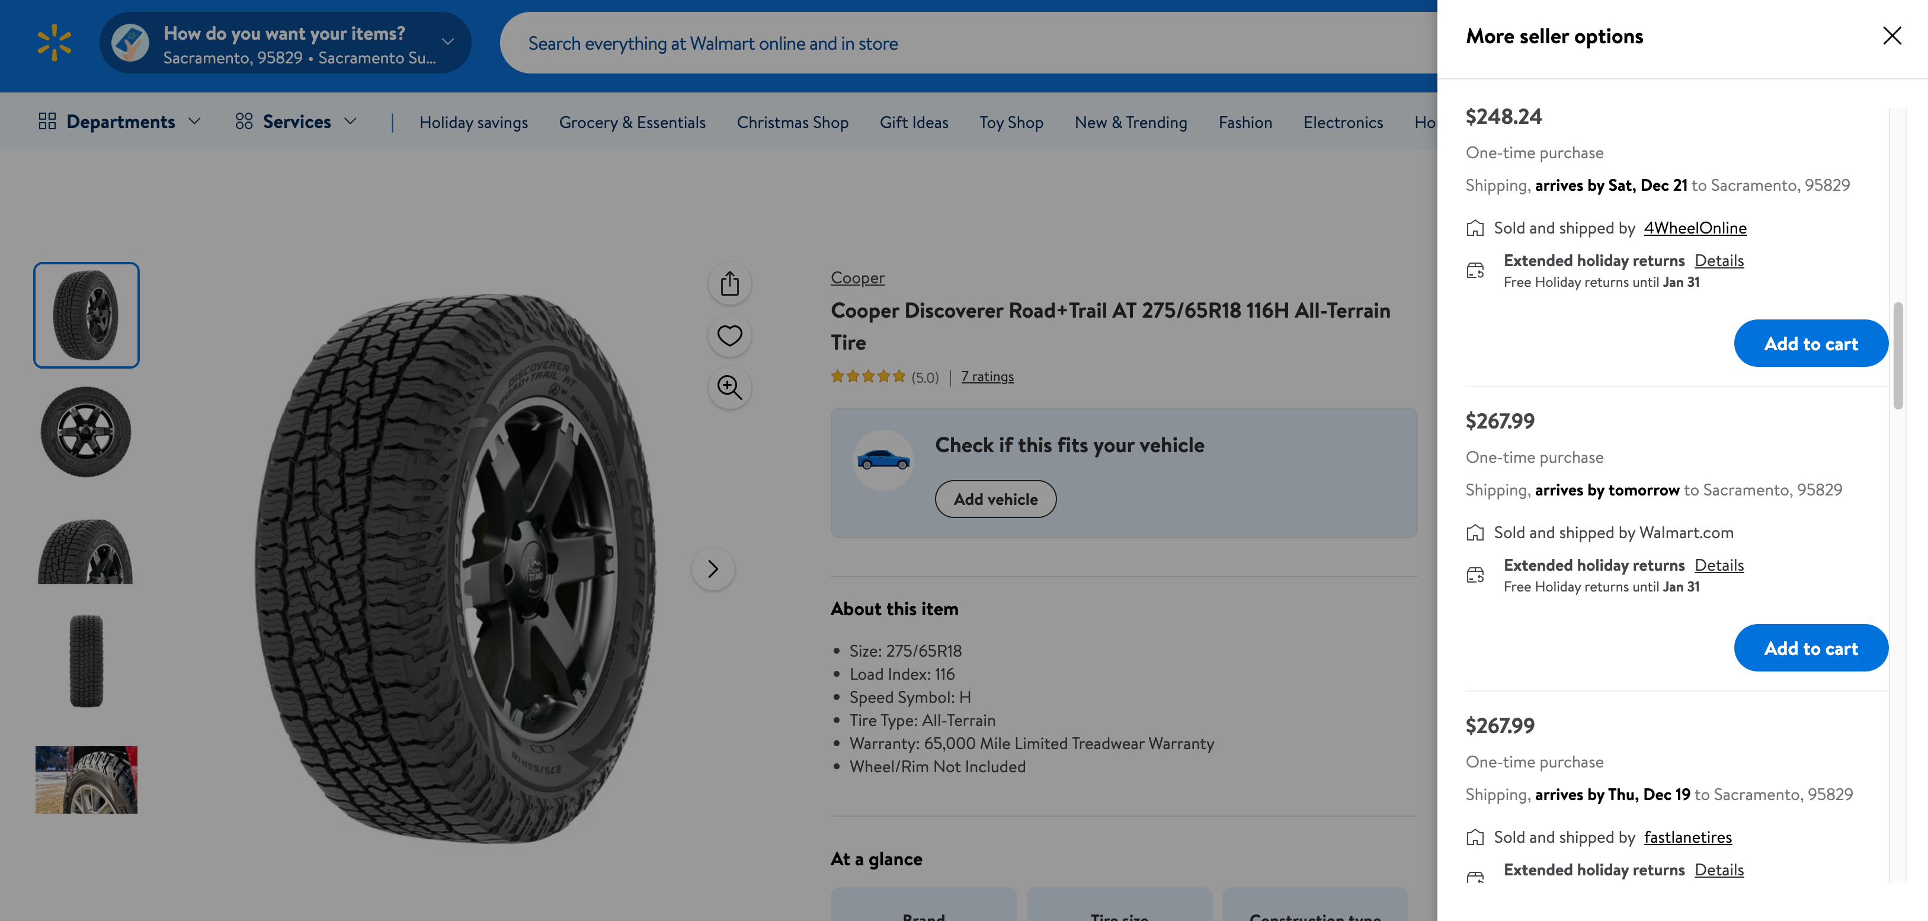1928x921 pixels.
Task: Open the 7 ratings link
Action: coord(987,376)
